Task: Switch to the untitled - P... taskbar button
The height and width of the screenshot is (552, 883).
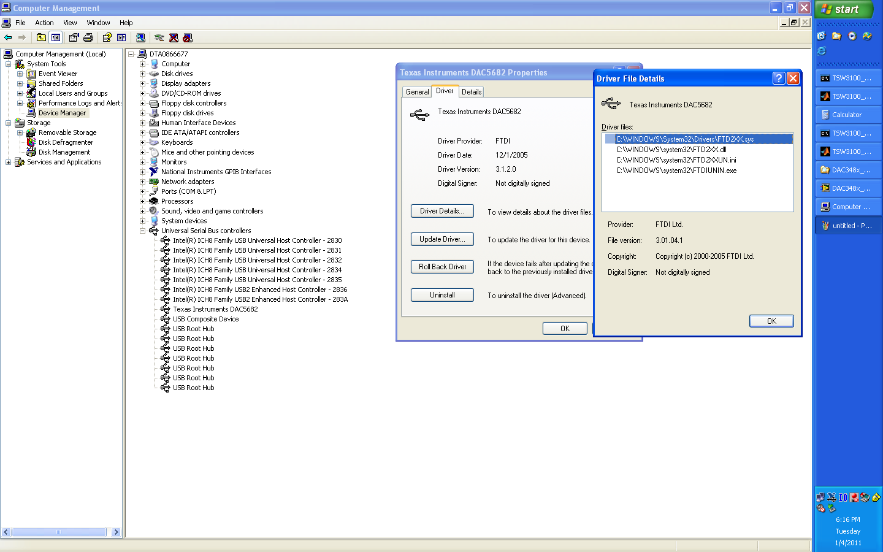Action: (848, 225)
